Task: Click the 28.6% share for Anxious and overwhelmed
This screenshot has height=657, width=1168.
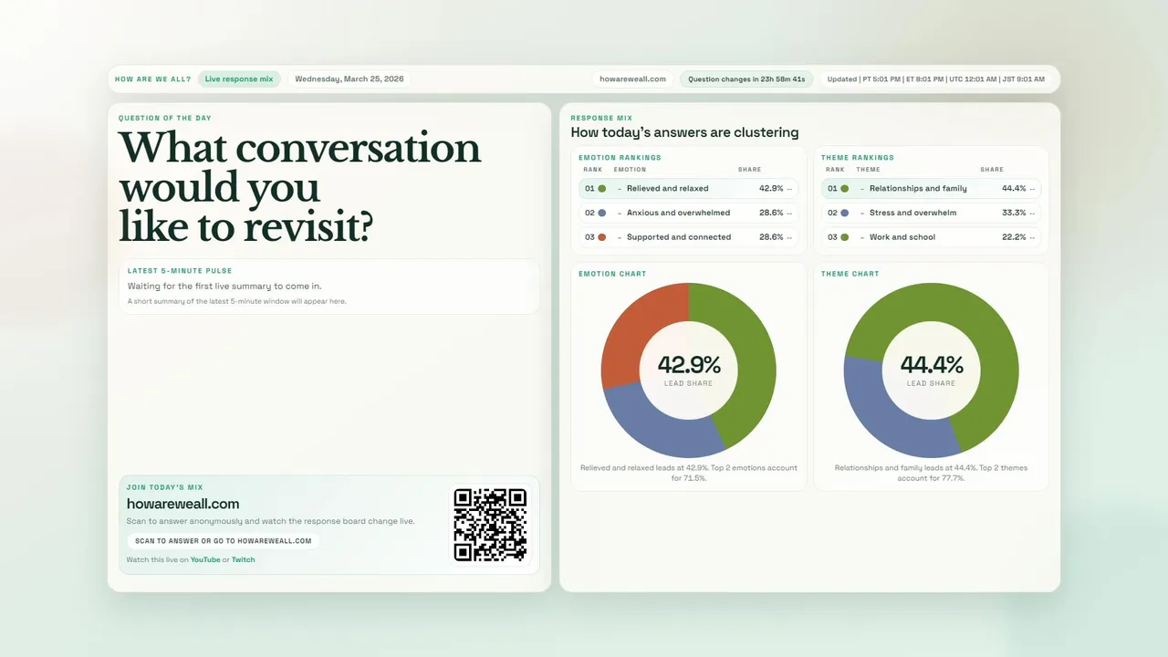Action: point(771,213)
